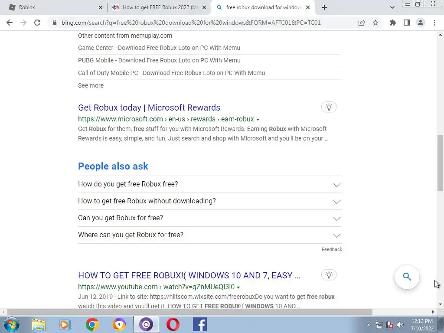Open a new tab with the plus button
444x333 pixels.
(x=324, y=7)
